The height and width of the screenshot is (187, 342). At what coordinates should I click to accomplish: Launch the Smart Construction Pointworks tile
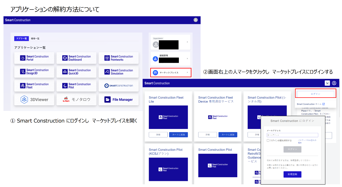[119, 58]
